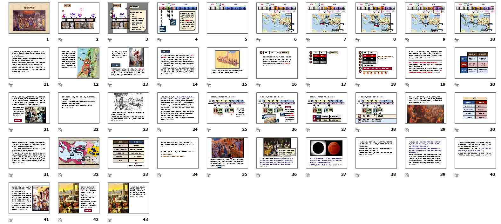The height and width of the screenshot is (224, 501).
Task: Preview animation icon beneath slide 12
Action: tap(60, 85)
